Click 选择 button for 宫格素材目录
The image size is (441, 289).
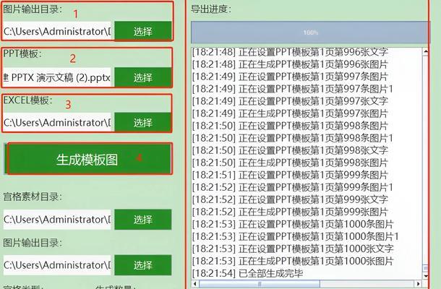(x=143, y=220)
